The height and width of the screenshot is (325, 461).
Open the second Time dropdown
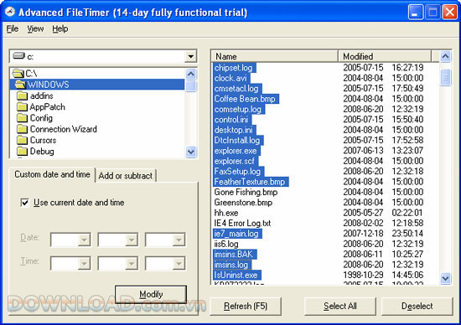click(132, 264)
